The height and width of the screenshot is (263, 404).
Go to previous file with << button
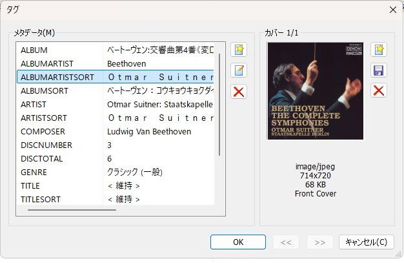(286, 242)
